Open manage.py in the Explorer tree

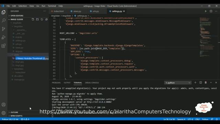19,80
